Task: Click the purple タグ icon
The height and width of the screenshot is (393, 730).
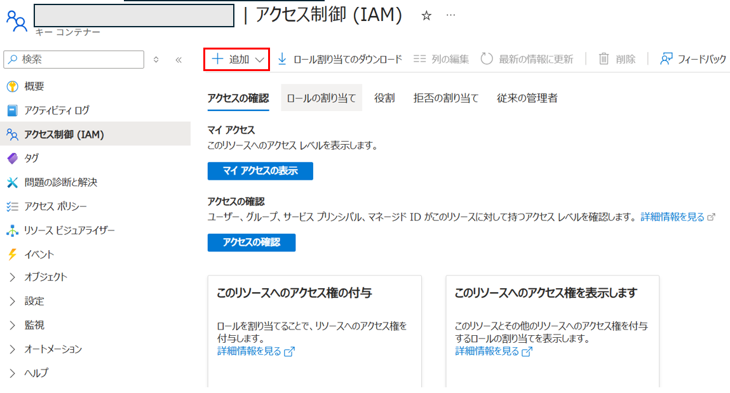Action: point(13,159)
